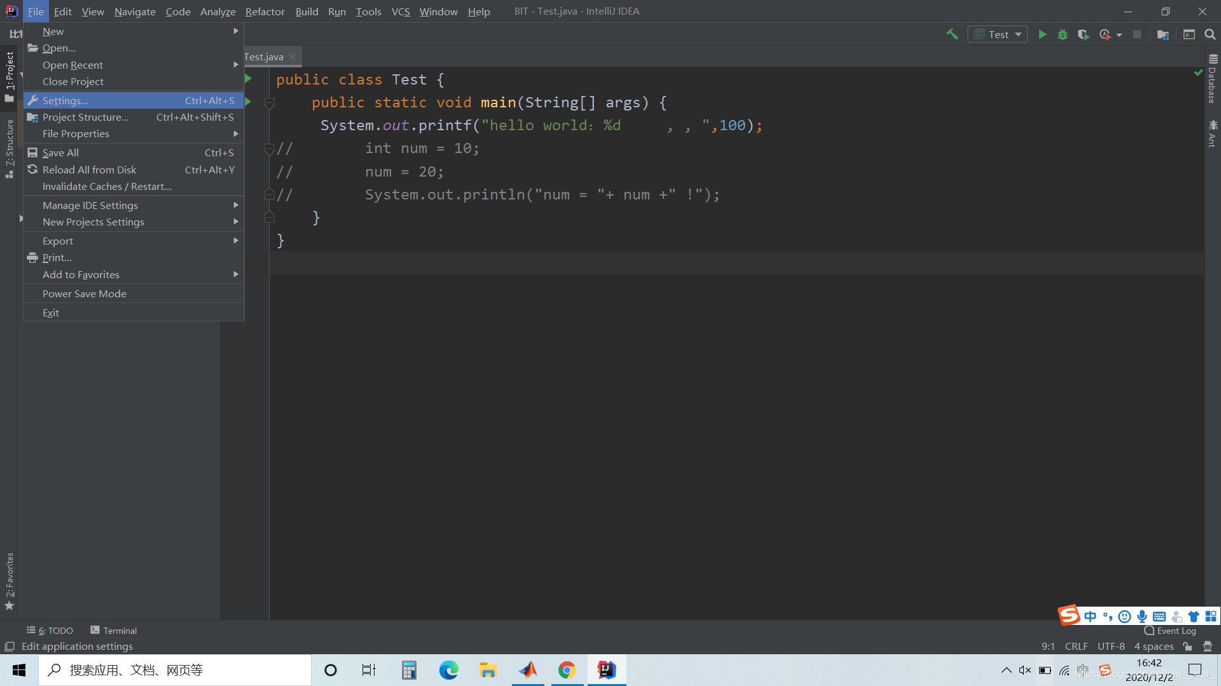
Task: Expand Export submenu arrow
Action: (x=236, y=241)
